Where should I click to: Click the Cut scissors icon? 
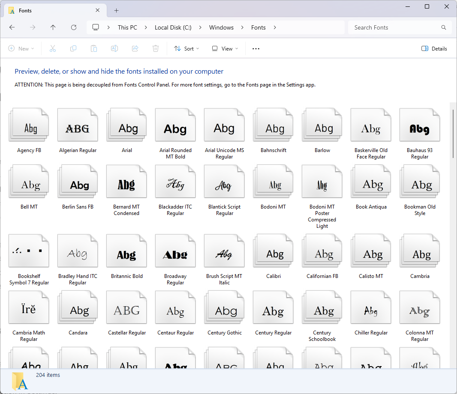tap(52, 49)
